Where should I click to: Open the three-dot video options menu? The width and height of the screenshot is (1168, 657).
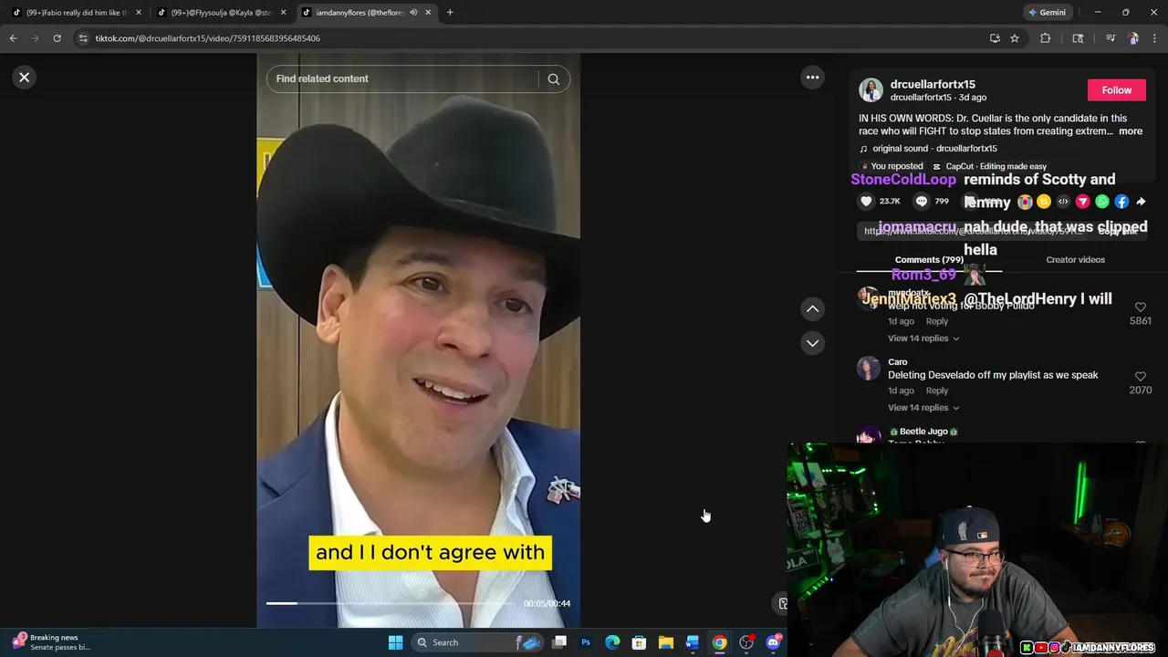tap(812, 78)
